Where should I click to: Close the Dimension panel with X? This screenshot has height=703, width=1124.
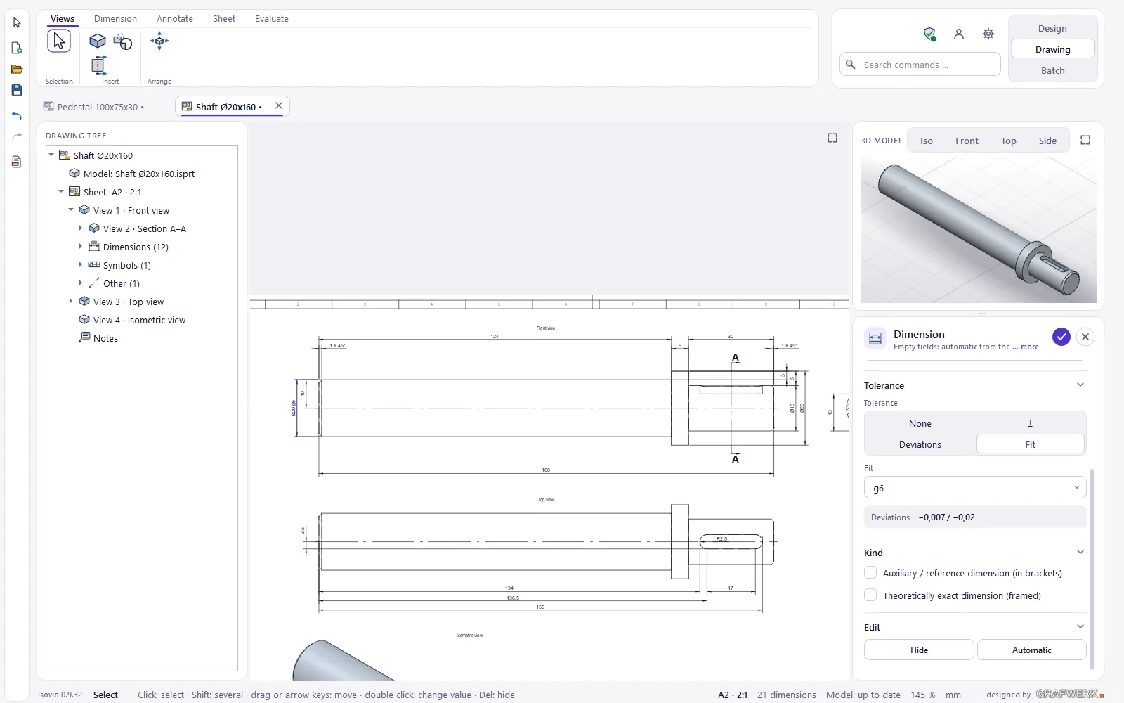[x=1085, y=337]
